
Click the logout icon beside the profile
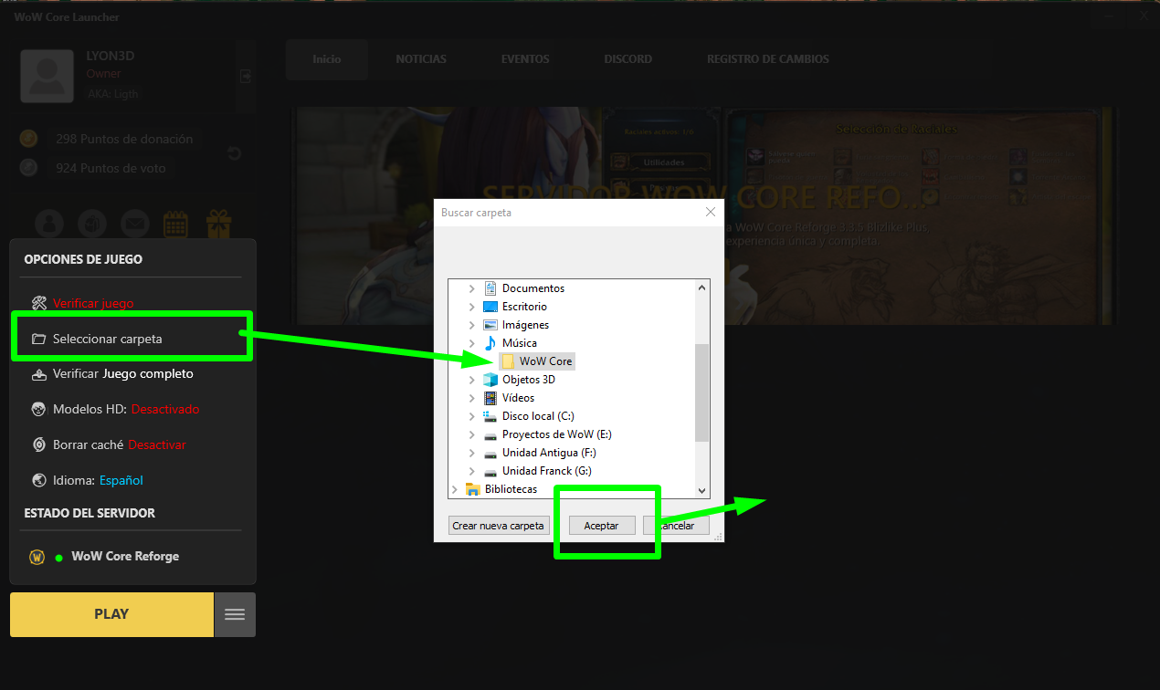click(x=245, y=77)
